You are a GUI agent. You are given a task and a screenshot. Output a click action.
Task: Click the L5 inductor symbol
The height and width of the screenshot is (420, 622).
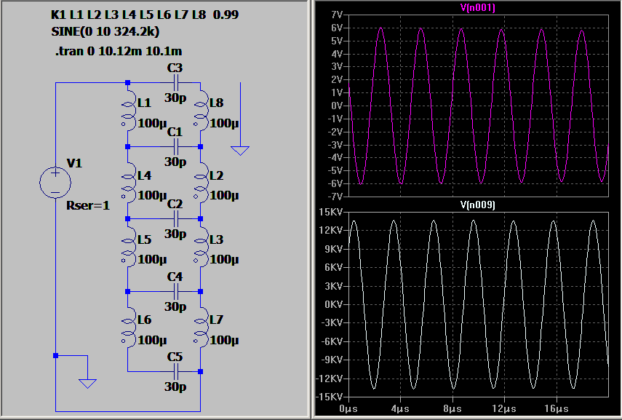pyautogui.click(x=129, y=246)
